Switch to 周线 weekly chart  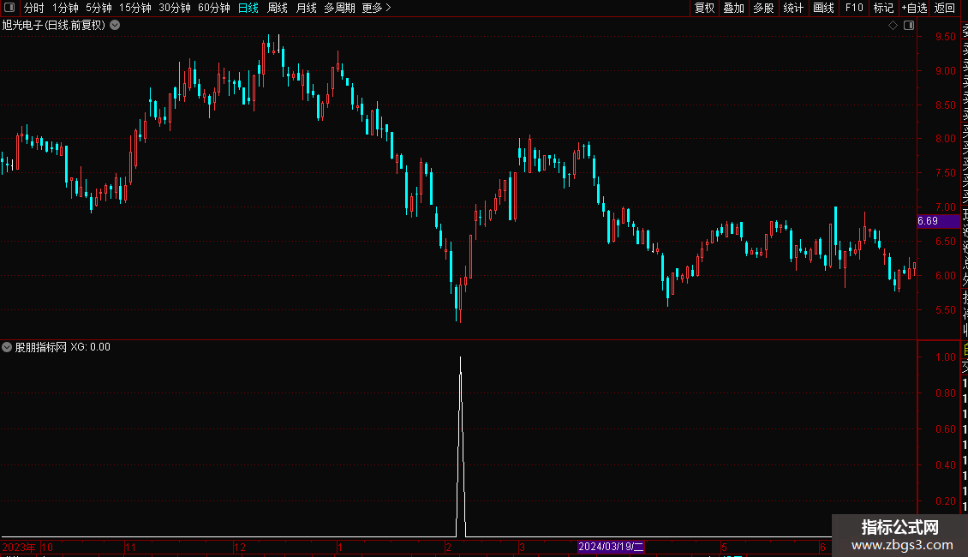[x=278, y=8]
